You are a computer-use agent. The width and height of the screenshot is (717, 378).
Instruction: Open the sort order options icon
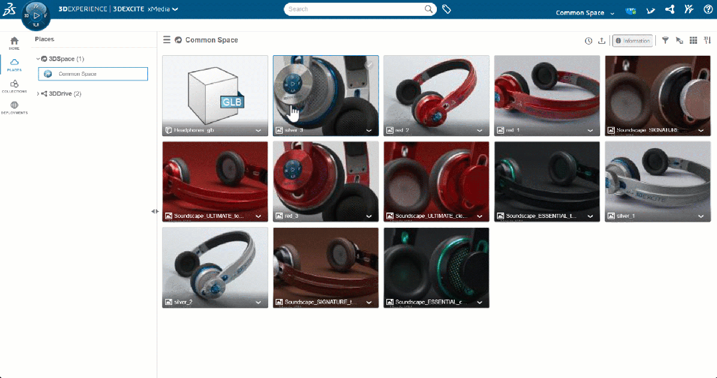tap(708, 41)
